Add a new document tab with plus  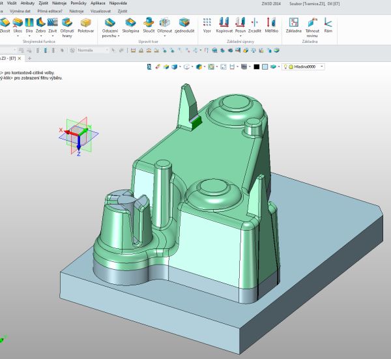click(x=29, y=59)
